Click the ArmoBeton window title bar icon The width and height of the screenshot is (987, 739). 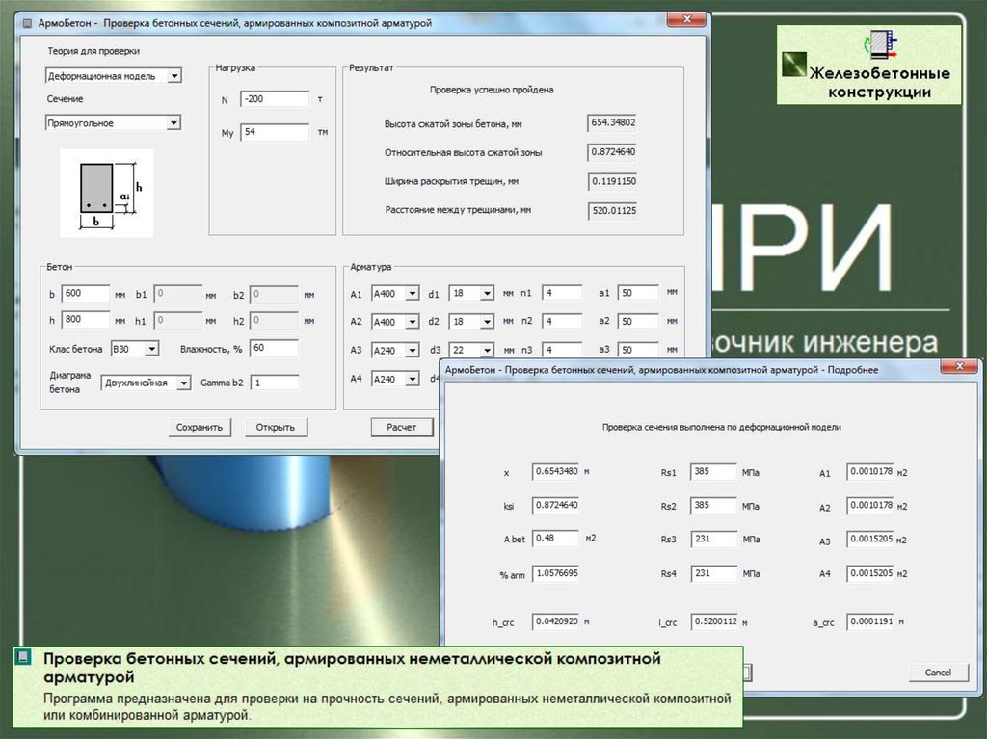tap(29, 22)
